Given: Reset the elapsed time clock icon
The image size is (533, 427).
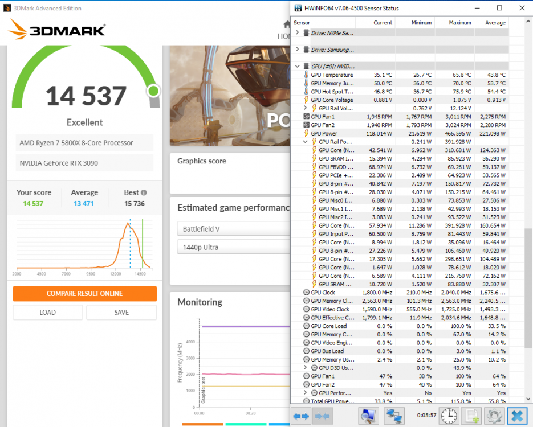Looking at the screenshot, I should [x=449, y=416].
